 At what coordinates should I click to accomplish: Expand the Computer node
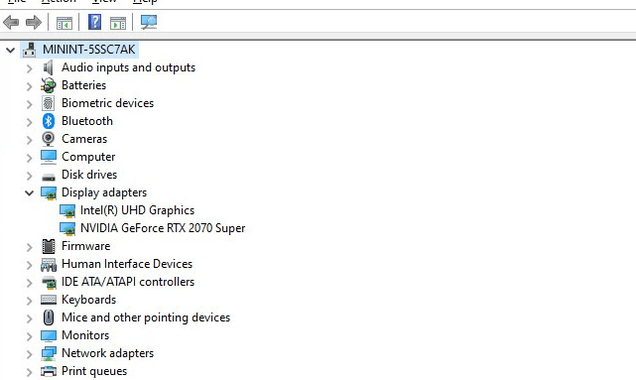(x=29, y=158)
